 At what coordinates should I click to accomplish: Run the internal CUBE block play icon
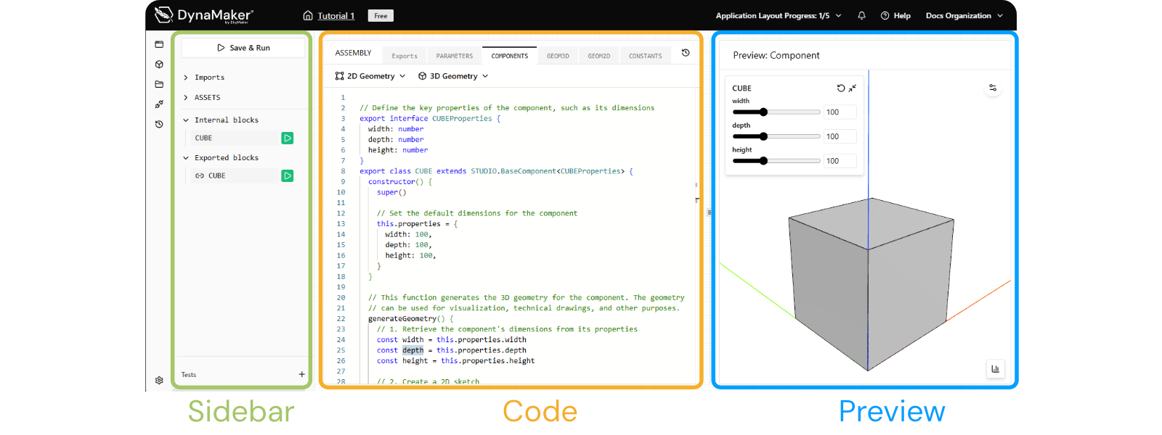(x=288, y=138)
